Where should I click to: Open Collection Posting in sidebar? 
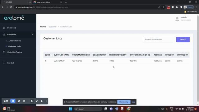pyautogui.click(x=15, y=52)
